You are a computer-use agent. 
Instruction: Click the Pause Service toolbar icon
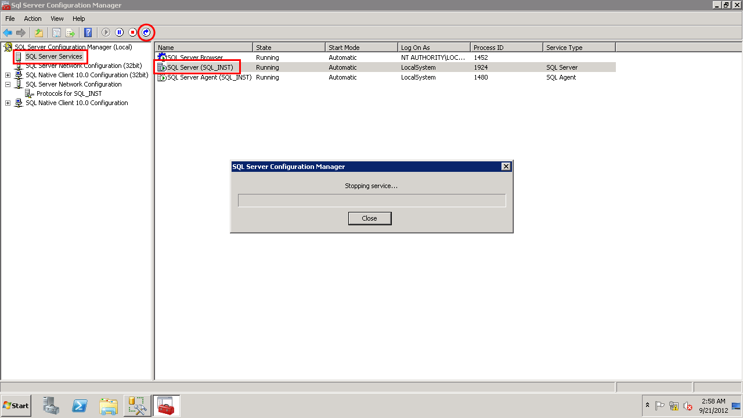pyautogui.click(x=120, y=33)
